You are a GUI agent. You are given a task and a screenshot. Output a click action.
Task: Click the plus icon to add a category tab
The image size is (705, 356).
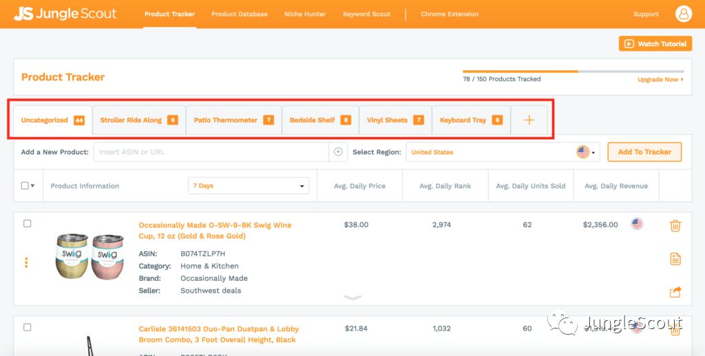click(x=529, y=120)
